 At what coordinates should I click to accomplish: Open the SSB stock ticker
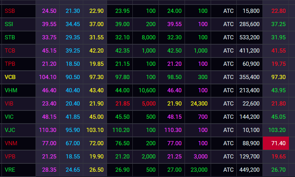[x=9, y=11]
